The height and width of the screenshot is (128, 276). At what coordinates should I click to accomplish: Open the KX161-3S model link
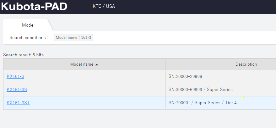[x=17, y=90]
